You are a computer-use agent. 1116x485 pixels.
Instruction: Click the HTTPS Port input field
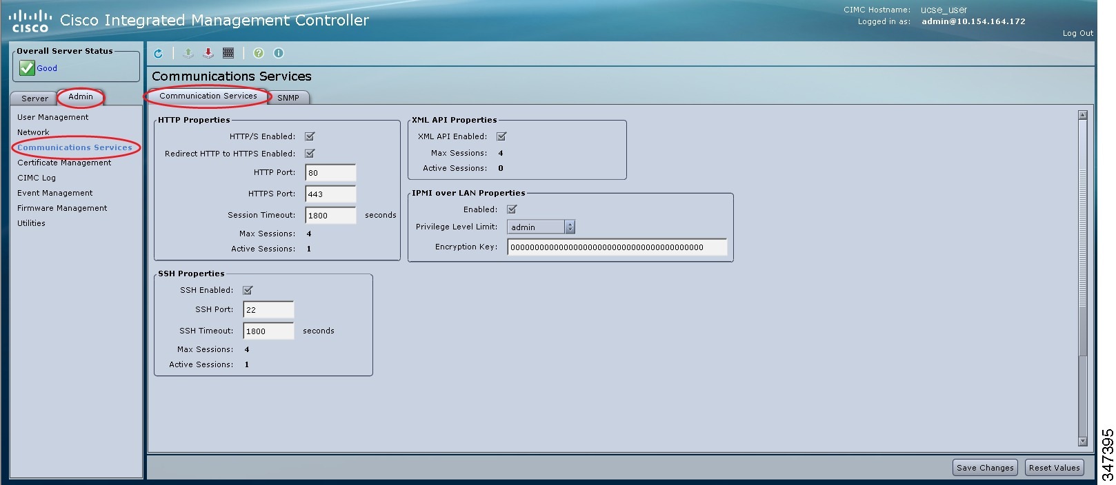pyautogui.click(x=330, y=194)
